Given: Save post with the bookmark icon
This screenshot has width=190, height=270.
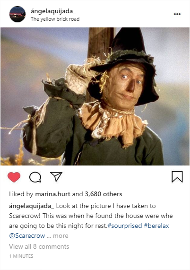Looking at the screenshot, I should 177,177.
